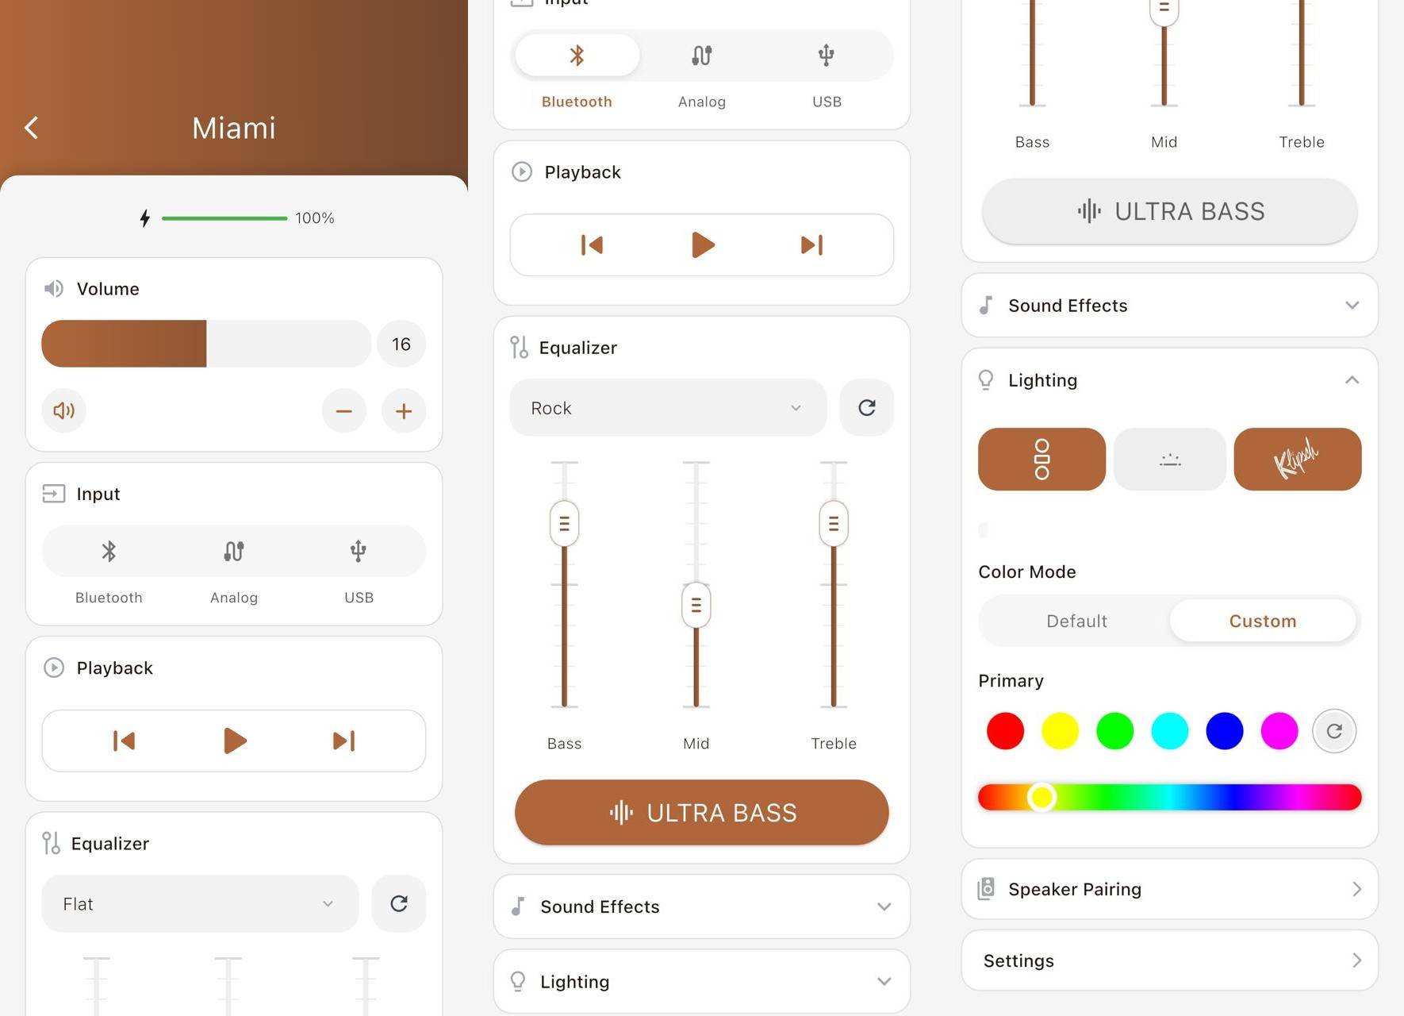Click the Volume card heading icon
The image size is (1404, 1016).
pos(53,288)
